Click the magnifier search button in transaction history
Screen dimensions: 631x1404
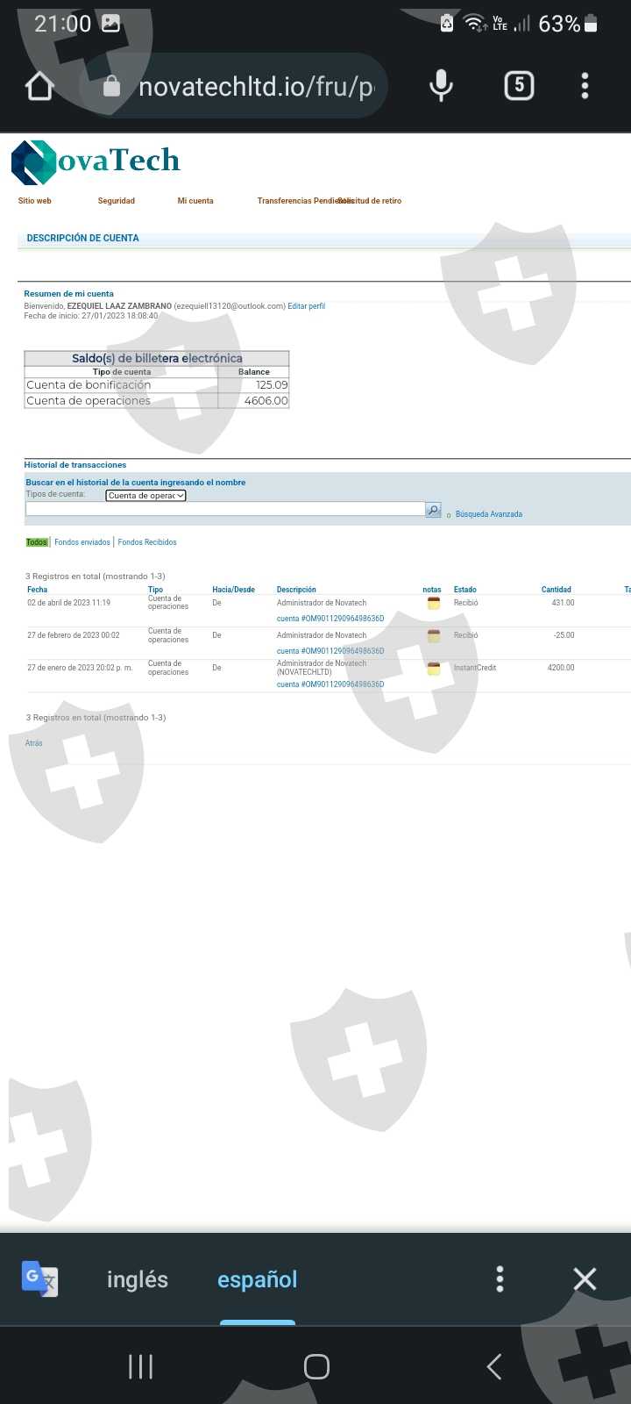[x=433, y=510]
